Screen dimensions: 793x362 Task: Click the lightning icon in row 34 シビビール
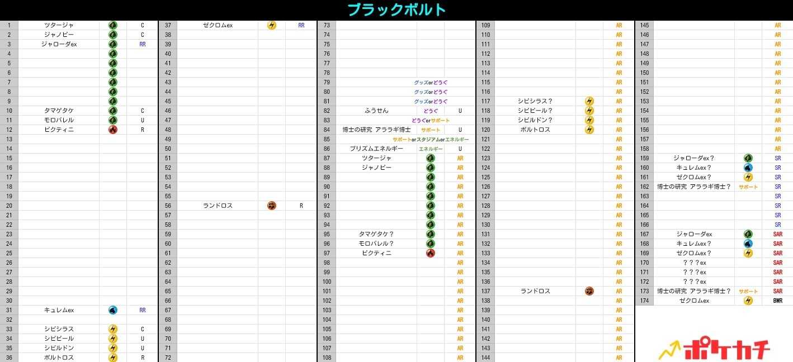(x=113, y=339)
